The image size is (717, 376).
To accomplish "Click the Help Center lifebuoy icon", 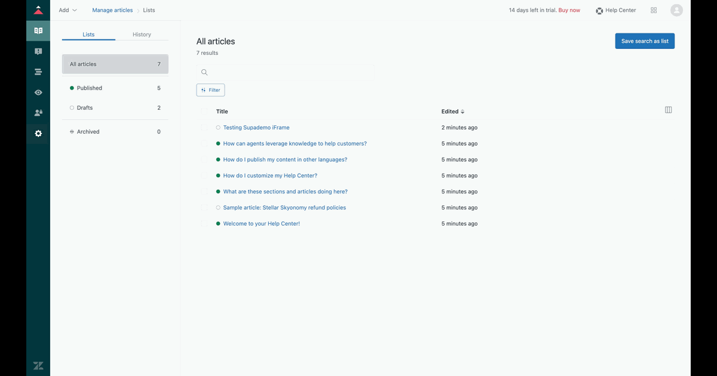I will (599, 11).
